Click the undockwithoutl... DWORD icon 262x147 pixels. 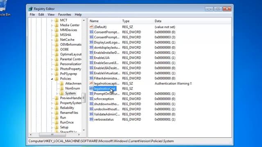(x=91, y=109)
